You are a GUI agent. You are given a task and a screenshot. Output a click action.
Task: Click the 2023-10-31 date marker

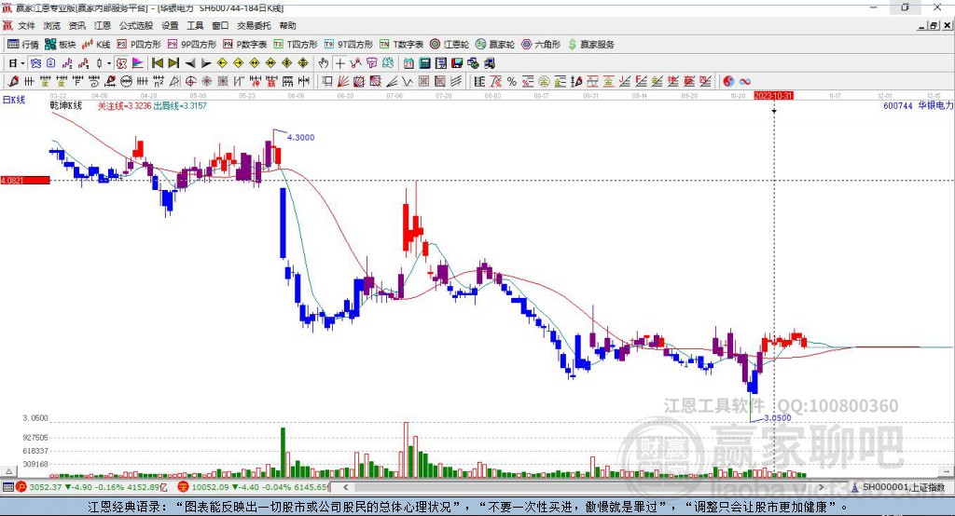point(773,96)
